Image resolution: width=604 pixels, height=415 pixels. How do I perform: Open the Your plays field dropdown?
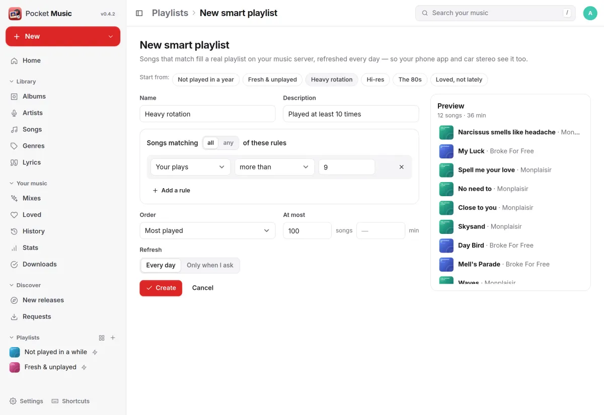pyautogui.click(x=190, y=167)
